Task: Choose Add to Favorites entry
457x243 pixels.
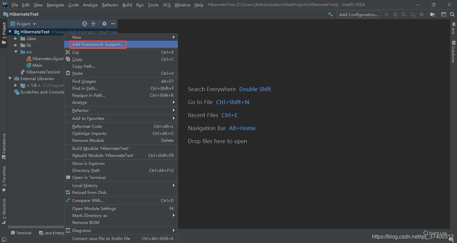Action: pos(121,118)
